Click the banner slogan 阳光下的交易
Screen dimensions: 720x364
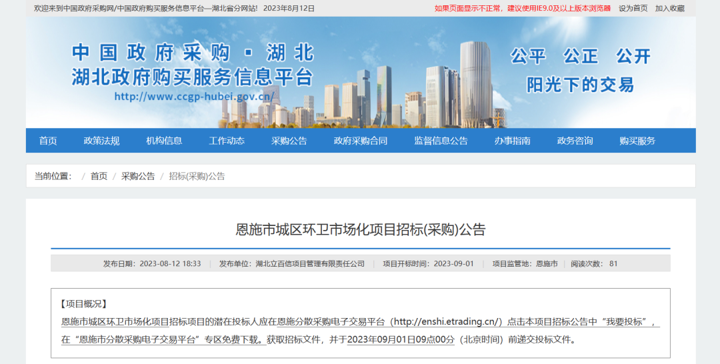click(x=580, y=85)
